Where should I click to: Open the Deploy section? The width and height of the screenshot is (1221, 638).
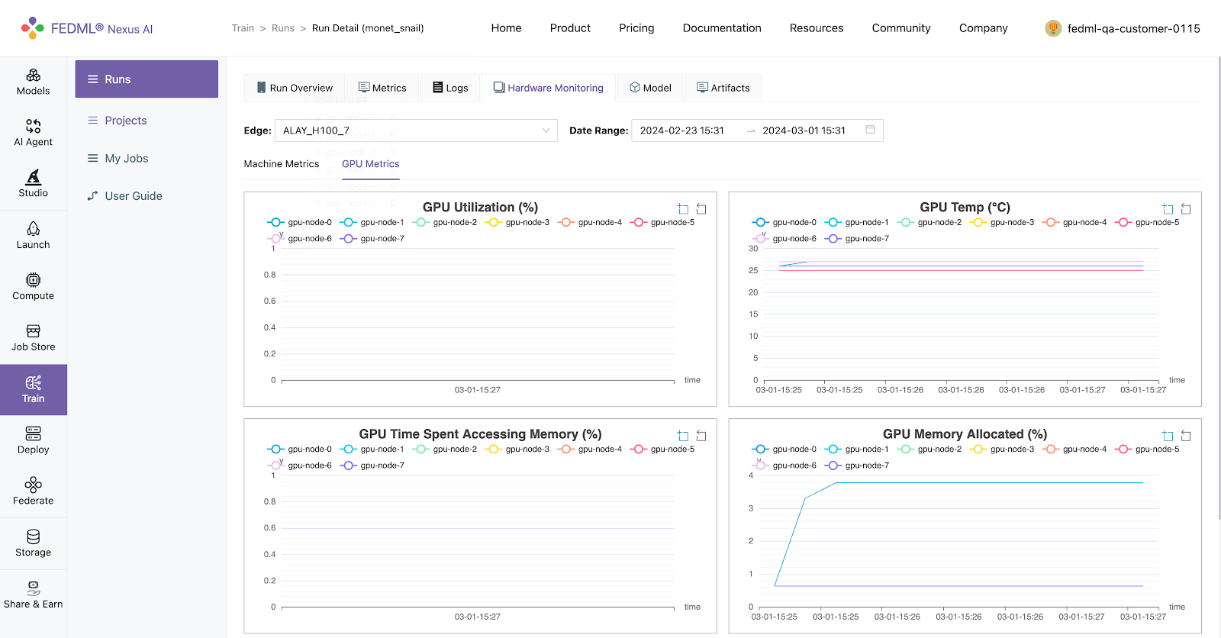coord(33,440)
